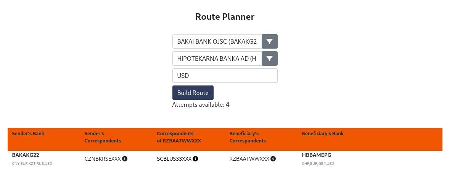Click the BAKAKG22 sender bank code
The height and width of the screenshot is (177, 452).
click(x=26, y=155)
